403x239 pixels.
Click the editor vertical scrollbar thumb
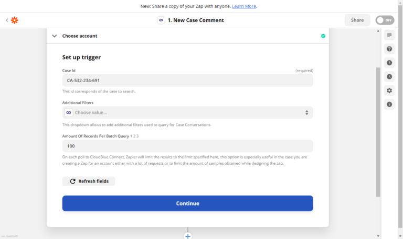tap(378, 132)
